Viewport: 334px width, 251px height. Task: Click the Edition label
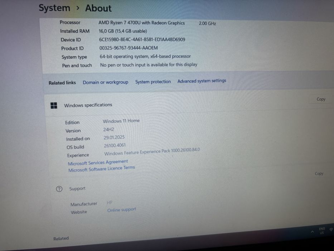(72, 123)
